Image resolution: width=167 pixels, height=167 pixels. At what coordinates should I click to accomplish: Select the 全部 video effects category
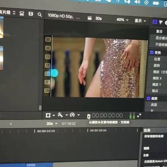click(x=146, y=155)
